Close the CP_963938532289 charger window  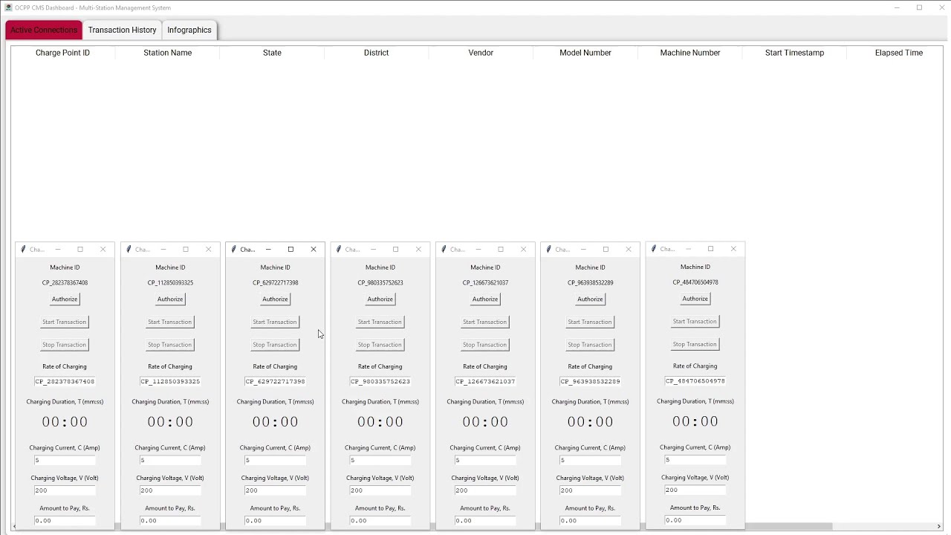(629, 250)
